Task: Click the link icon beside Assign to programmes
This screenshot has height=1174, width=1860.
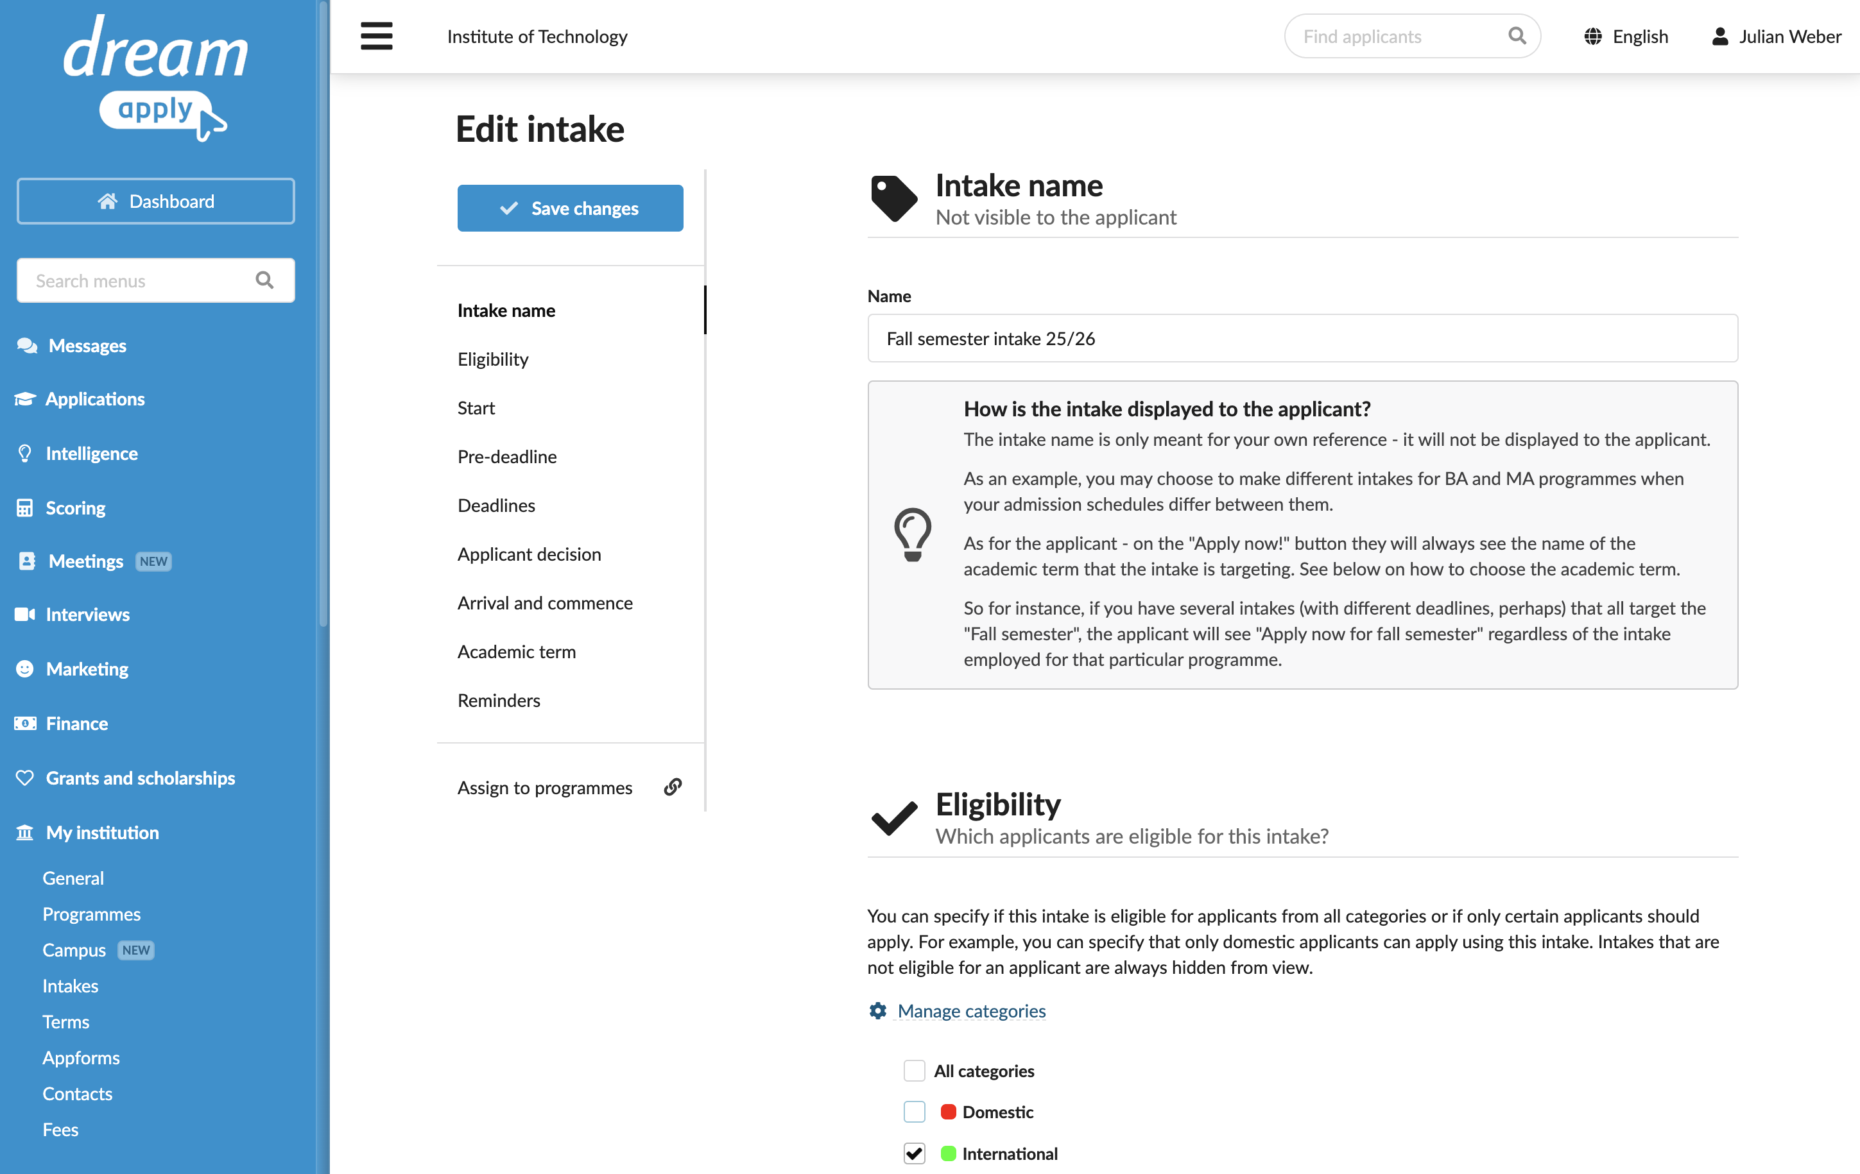Action: 673,787
